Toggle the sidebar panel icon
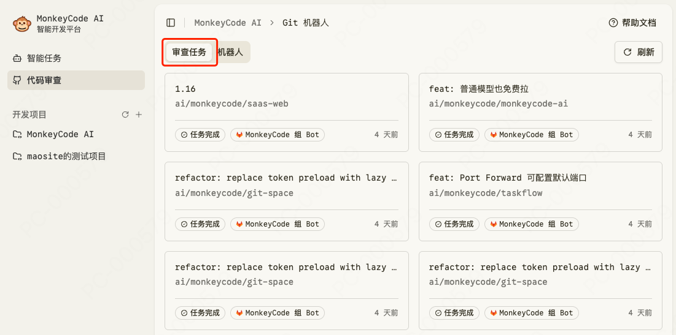The image size is (676, 335). click(x=171, y=23)
